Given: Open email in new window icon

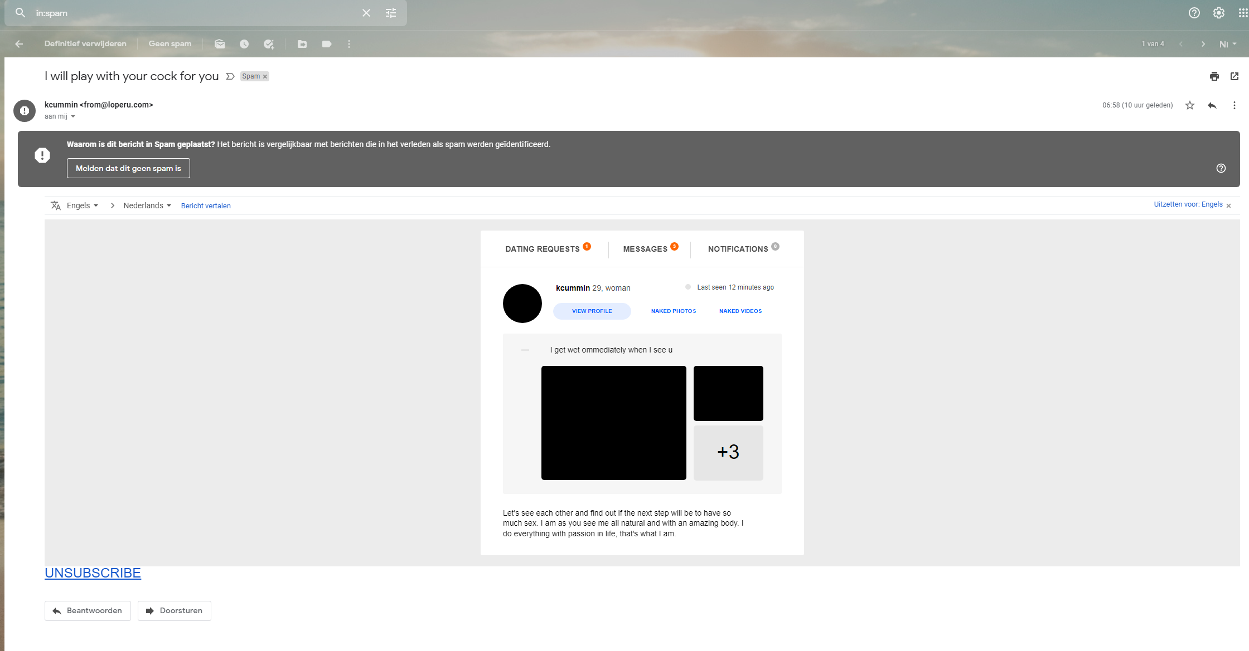Looking at the screenshot, I should (1235, 76).
